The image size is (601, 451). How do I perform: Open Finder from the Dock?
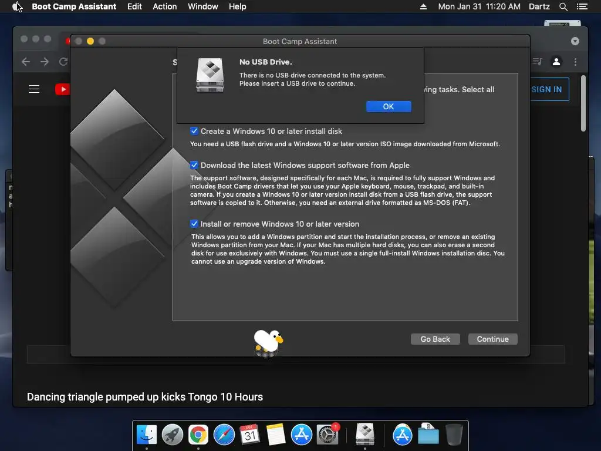146,435
